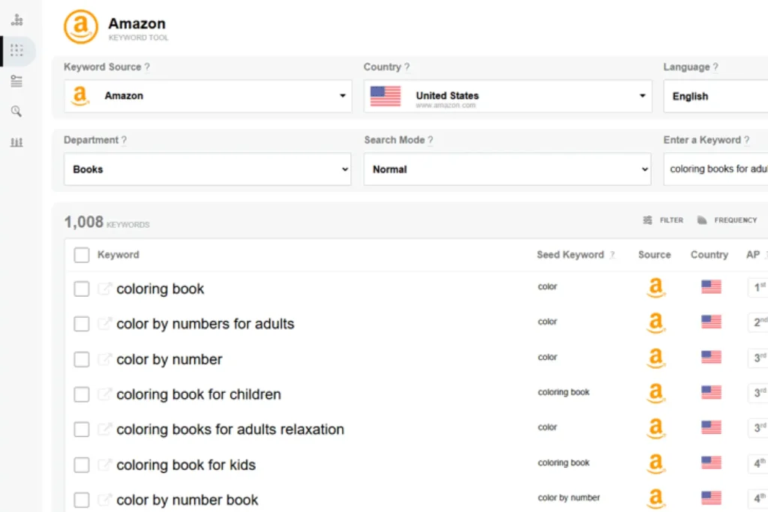Sort by the Keyword column header
This screenshot has width=768, height=512.
118,255
